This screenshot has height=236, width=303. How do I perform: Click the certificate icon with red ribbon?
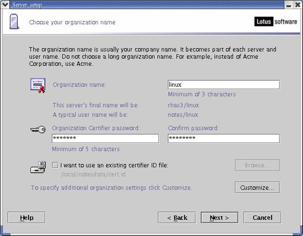38,85
